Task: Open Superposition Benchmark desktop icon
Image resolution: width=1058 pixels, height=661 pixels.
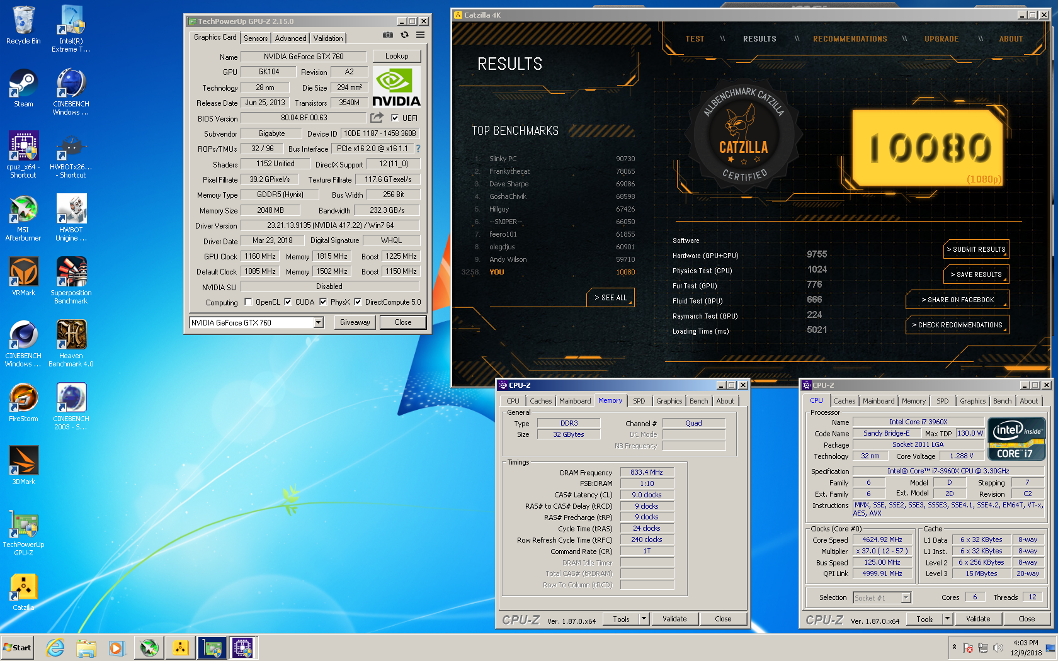Action: pos(71,281)
